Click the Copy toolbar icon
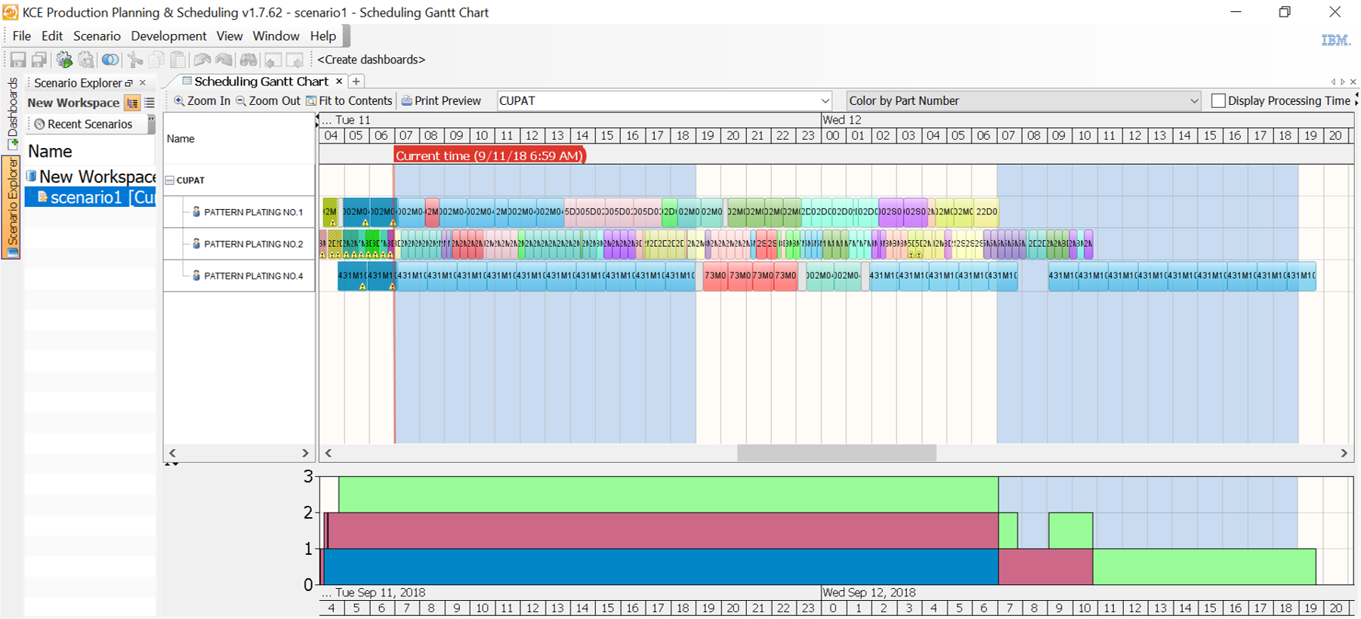The width and height of the screenshot is (1361, 619). click(156, 60)
